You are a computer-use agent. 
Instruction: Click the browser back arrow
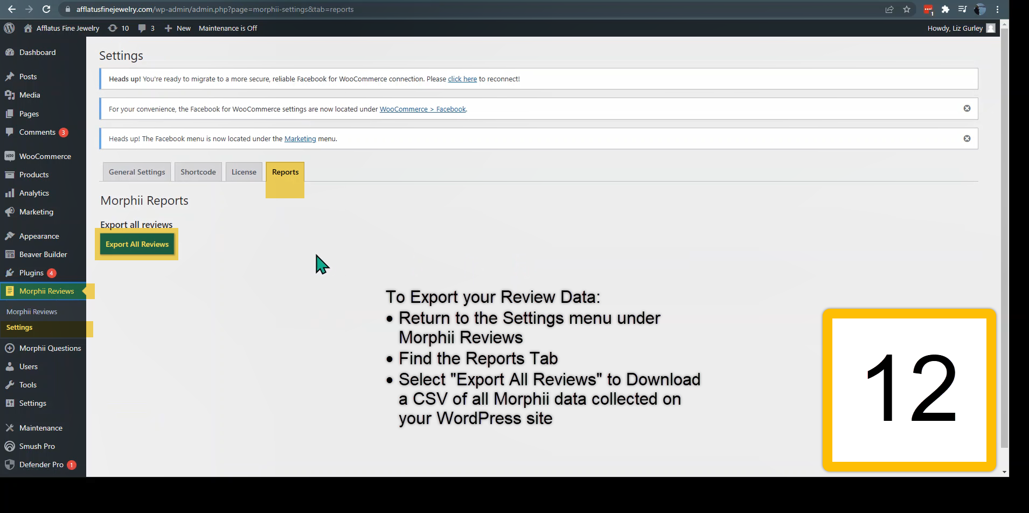[11, 9]
